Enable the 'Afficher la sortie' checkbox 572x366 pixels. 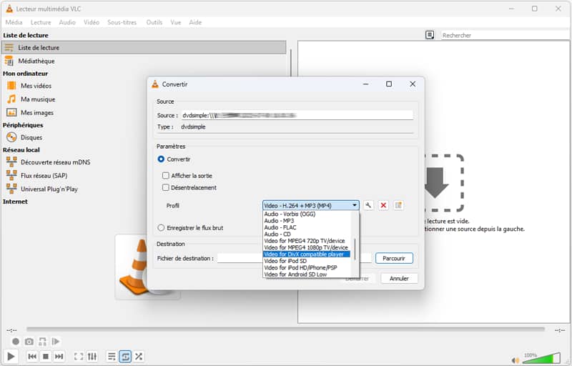pos(166,175)
